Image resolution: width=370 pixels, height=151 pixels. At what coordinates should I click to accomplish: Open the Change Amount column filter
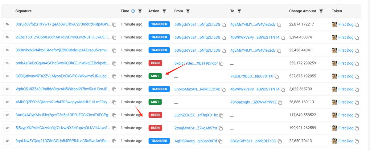tap(321, 11)
